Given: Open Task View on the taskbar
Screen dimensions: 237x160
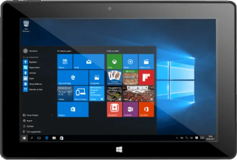Looking at the screenshot, I should [39, 138].
